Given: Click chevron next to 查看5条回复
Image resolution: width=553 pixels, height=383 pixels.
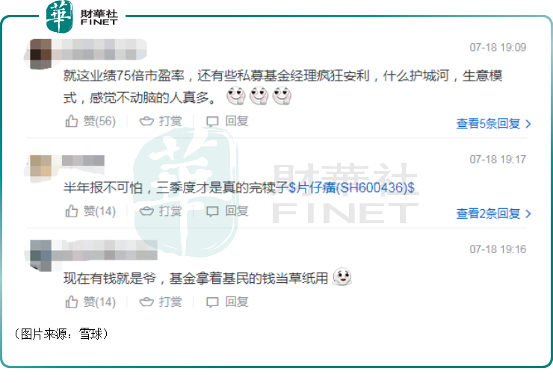Looking at the screenshot, I should (528, 124).
